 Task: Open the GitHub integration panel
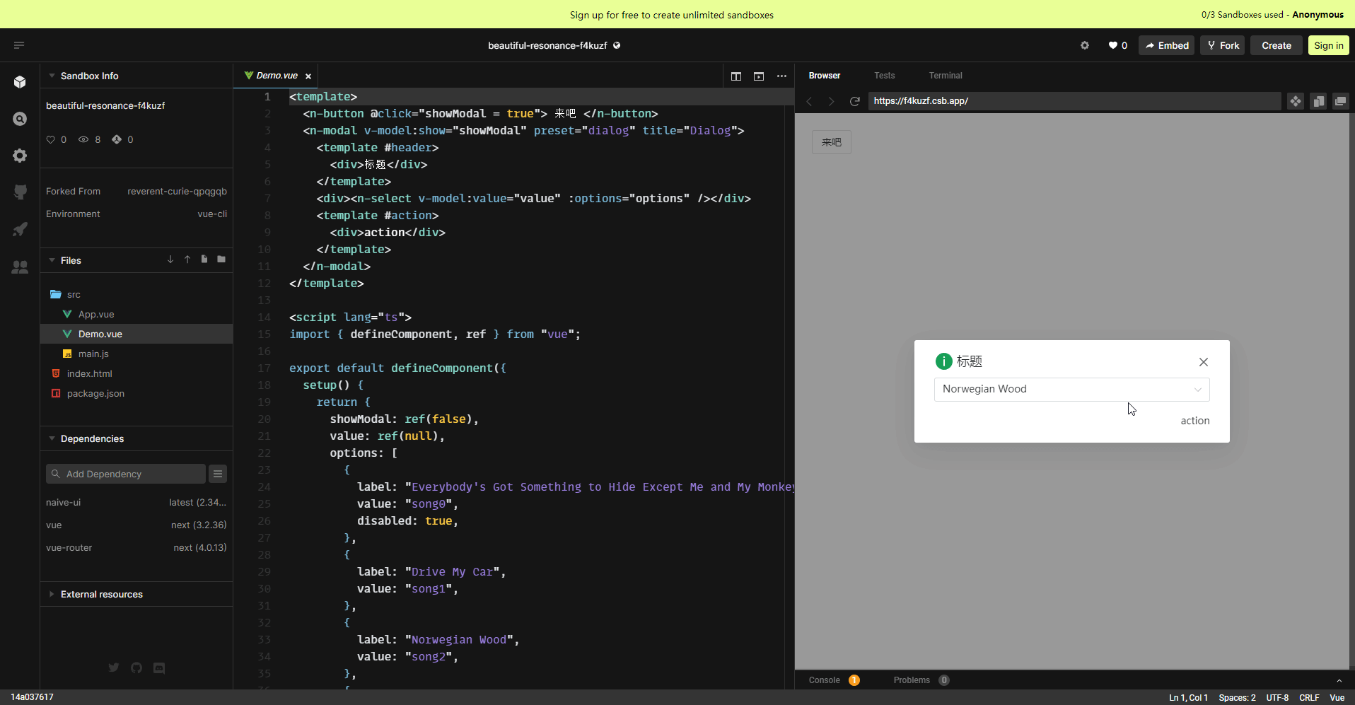point(20,192)
